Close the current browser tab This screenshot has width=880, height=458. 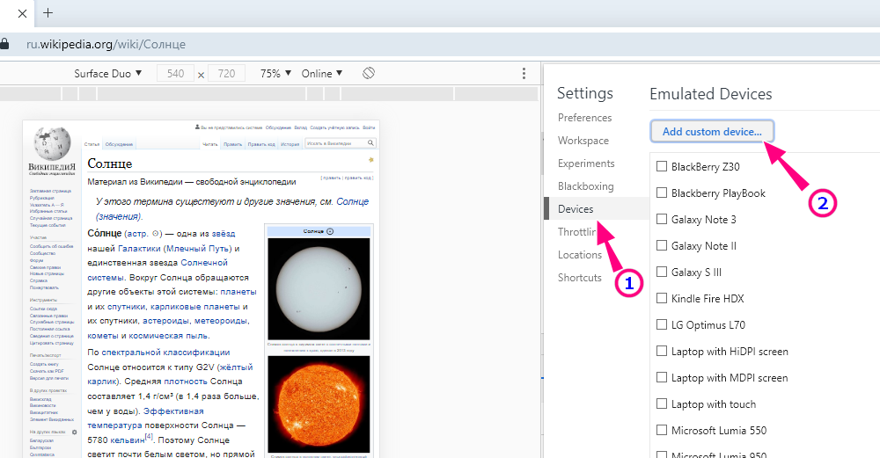pyautogui.click(x=23, y=13)
